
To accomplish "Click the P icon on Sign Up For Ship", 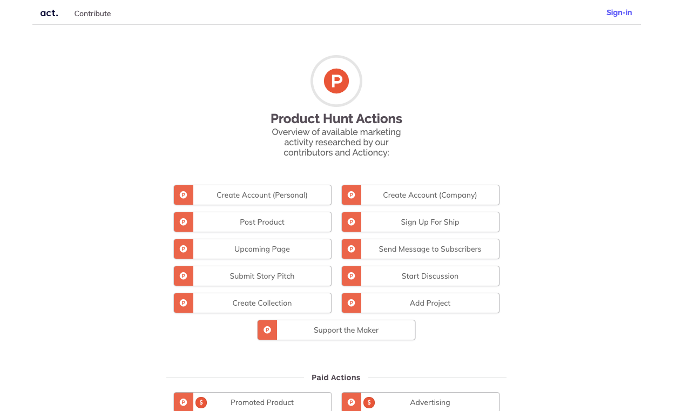I will click(351, 222).
